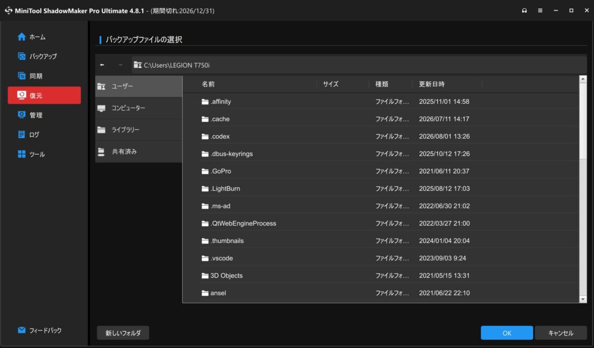The width and height of the screenshot is (594, 348).
Task: Click the ライブラリー location label
Action: pyautogui.click(x=125, y=130)
